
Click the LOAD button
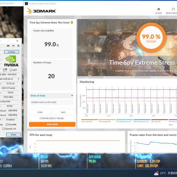coord(40,112)
